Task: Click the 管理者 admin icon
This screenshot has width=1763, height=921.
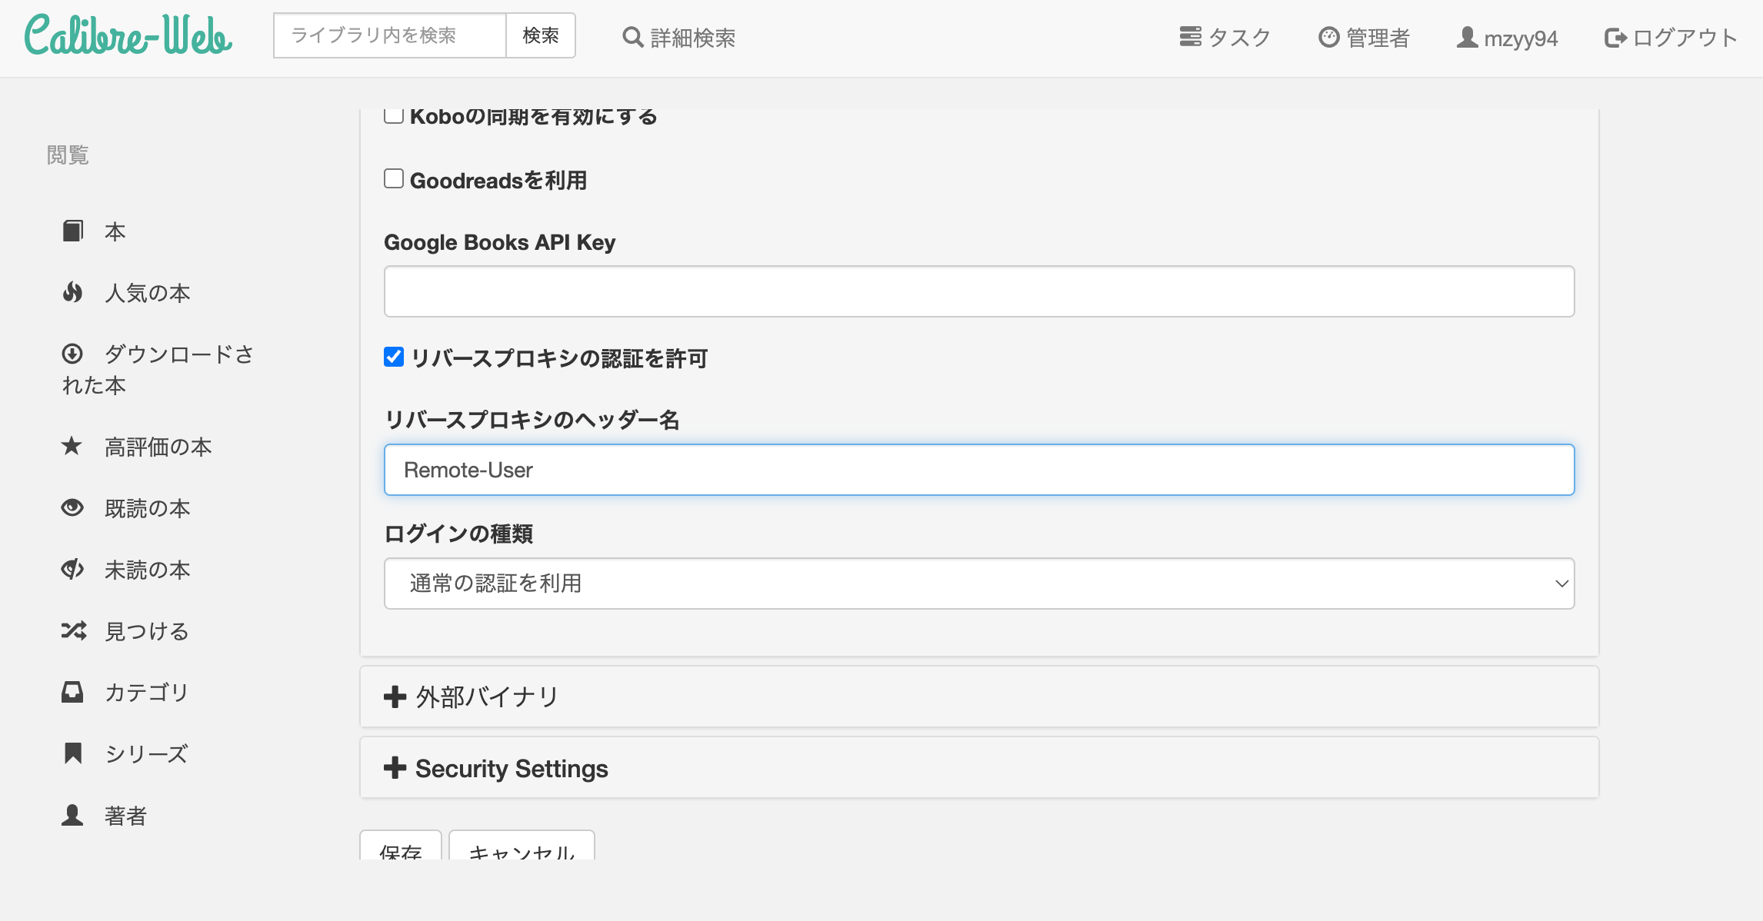Action: tap(1330, 35)
